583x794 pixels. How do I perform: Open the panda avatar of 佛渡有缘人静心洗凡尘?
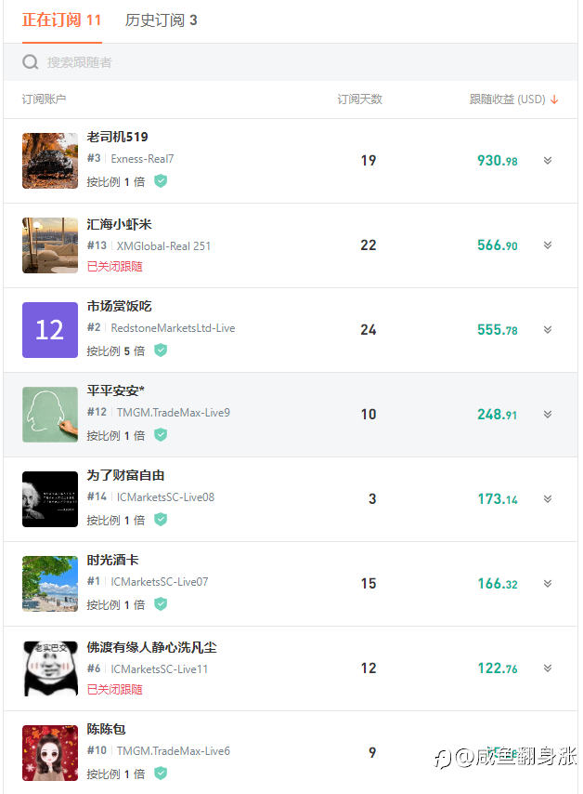pyautogui.click(x=50, y=668)
